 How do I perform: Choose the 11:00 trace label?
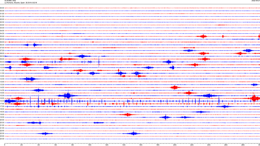tap(2, 70)
